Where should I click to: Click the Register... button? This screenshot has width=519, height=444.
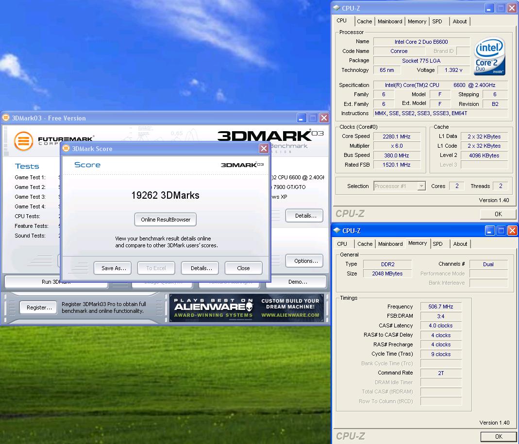click(39, 307)
